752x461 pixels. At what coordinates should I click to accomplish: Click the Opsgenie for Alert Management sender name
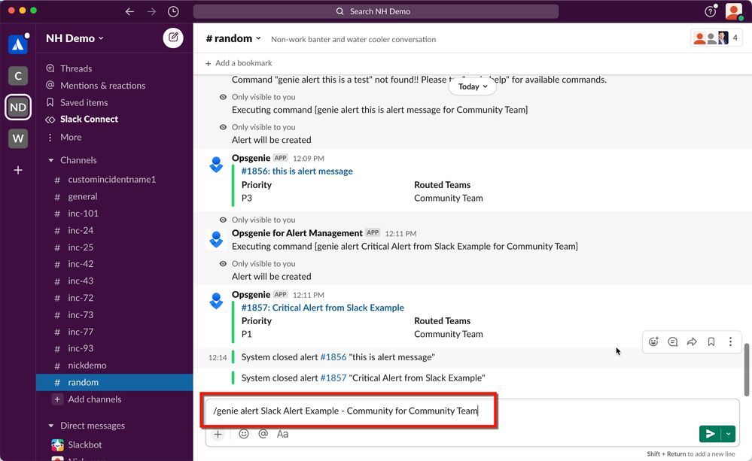point(297,233)
